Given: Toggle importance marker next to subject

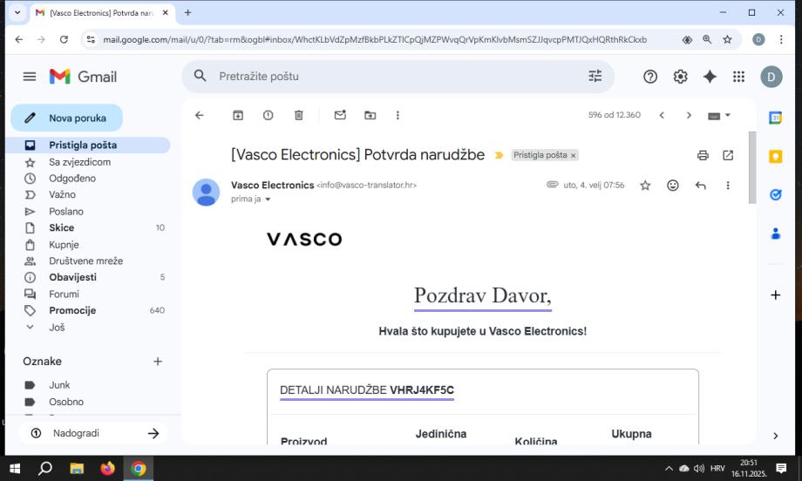Looking at the screenshot, I should click(499, 155).
